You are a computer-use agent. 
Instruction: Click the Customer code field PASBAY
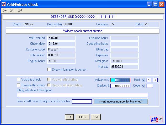(x=61, y=49)
